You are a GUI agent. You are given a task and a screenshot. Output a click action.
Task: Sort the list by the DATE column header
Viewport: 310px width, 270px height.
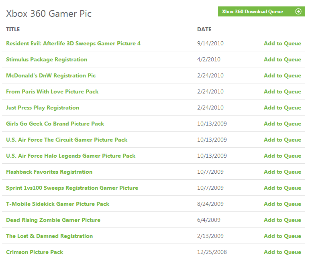204,29
